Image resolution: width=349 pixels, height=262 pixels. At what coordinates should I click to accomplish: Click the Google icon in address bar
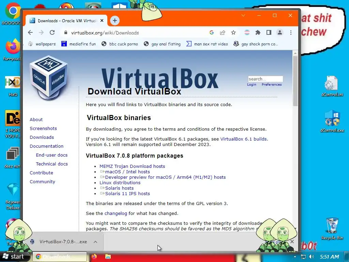pyautogui.click(x=211, y=32)
